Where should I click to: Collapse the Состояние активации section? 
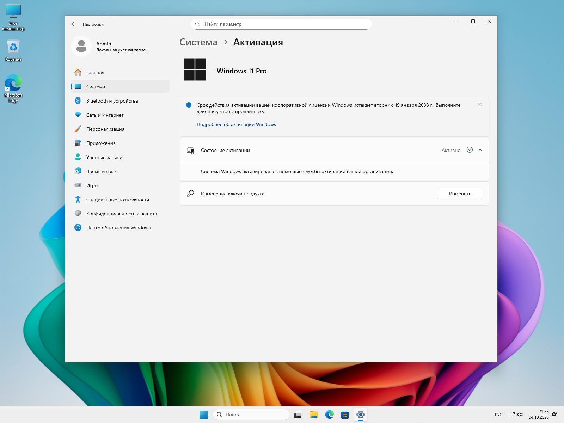pos(480,150)
